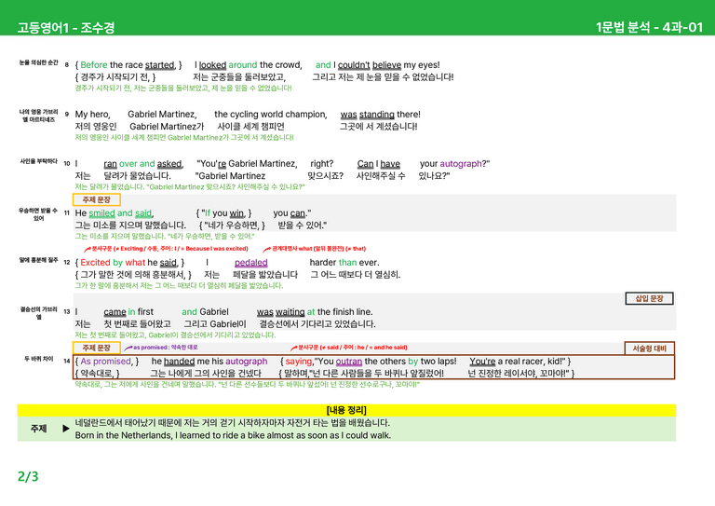Viewport: 715px width, 506px height.
Task: Click the red word Excited
Action: pos(95,263)
